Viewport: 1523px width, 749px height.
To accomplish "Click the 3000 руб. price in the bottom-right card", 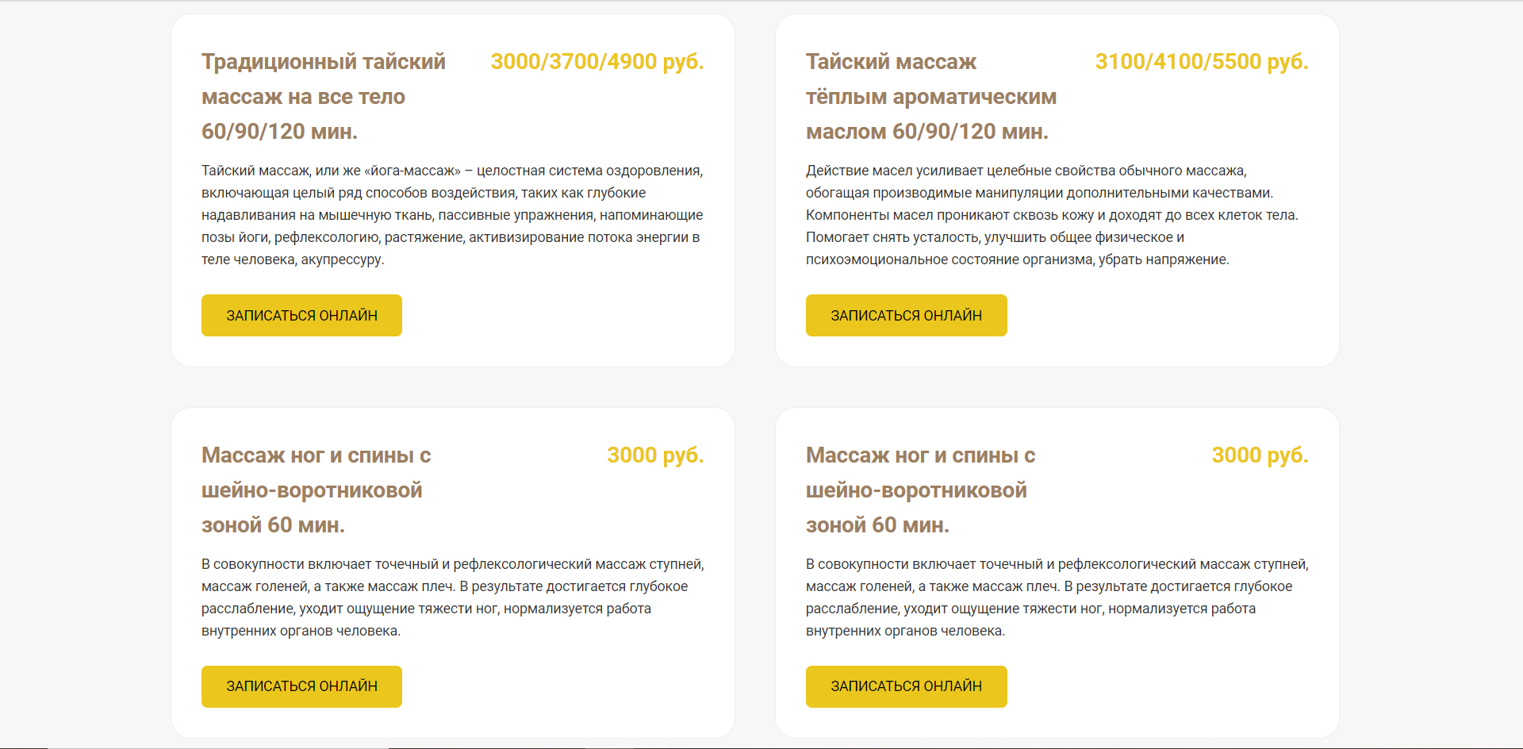I will pos(1260,455).
